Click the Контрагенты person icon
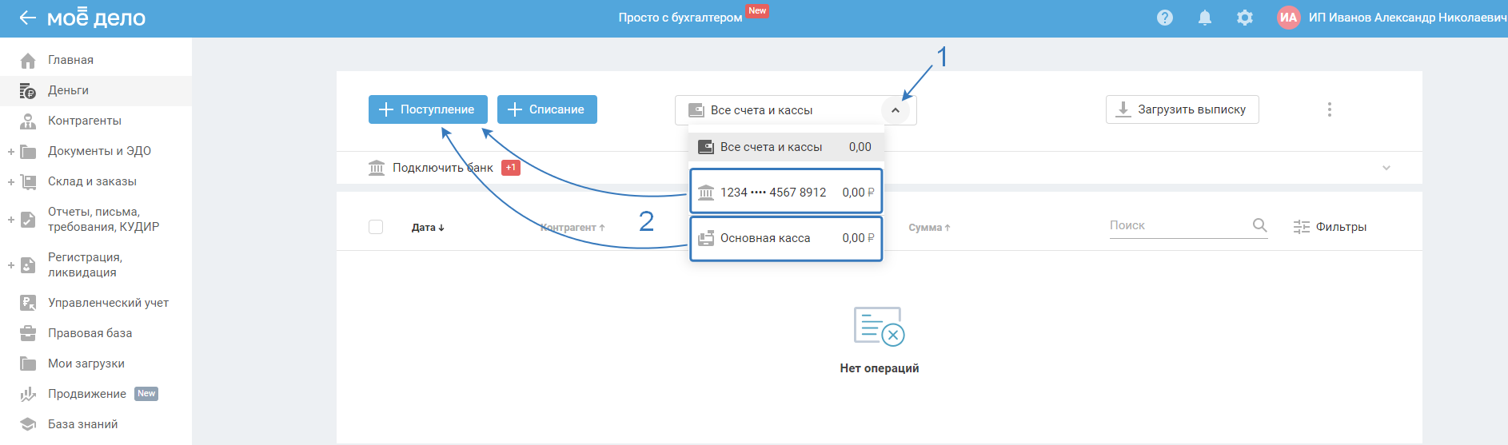 point(28,121)
